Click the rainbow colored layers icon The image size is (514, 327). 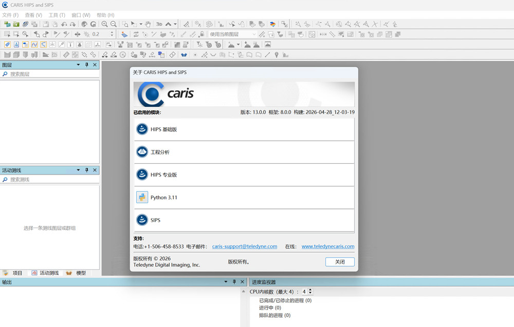pos(273,24)
